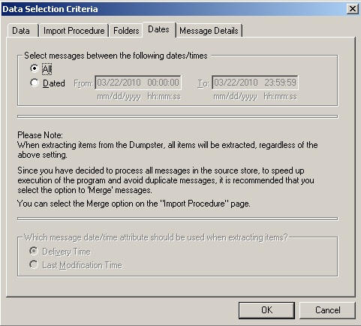The image size is (361, 326).
Task: Click the Dated label text
Action: pyautogui.click(x=54, y=83)
